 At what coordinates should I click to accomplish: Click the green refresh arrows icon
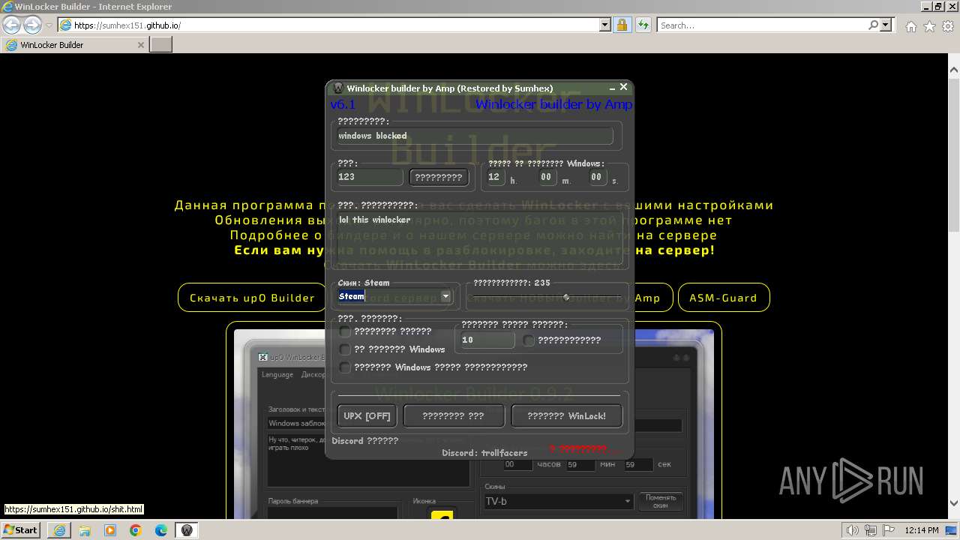643,25
